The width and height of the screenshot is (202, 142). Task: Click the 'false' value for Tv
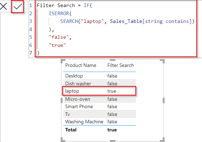click(x=112, y=114)
